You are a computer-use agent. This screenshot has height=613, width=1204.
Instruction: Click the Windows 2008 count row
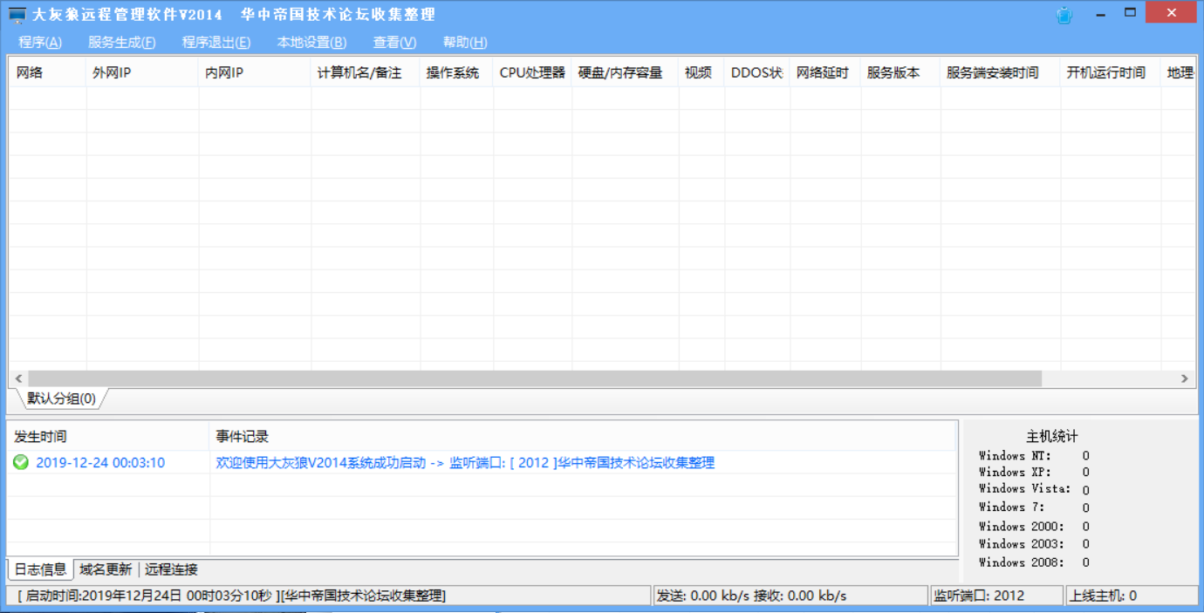1034,562
